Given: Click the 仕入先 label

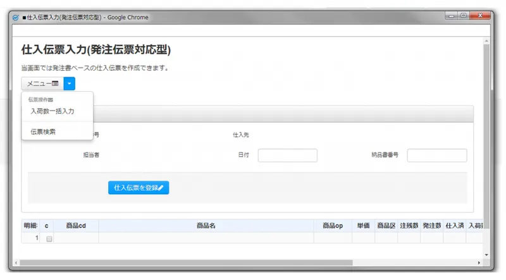Looking at the screenshot, I should click(x=241, y=135).
